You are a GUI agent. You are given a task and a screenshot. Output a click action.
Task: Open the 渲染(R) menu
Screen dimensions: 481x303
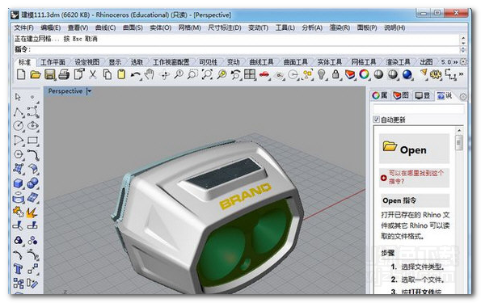340,28
